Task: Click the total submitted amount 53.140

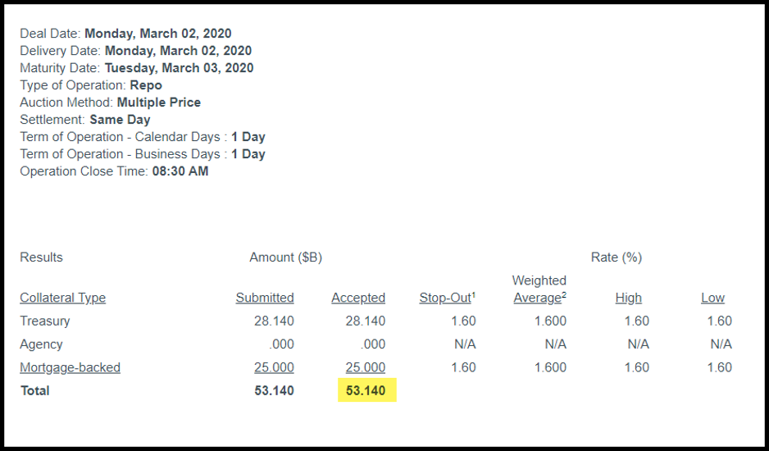Action: pyautogui.click(x=274, y=390)
